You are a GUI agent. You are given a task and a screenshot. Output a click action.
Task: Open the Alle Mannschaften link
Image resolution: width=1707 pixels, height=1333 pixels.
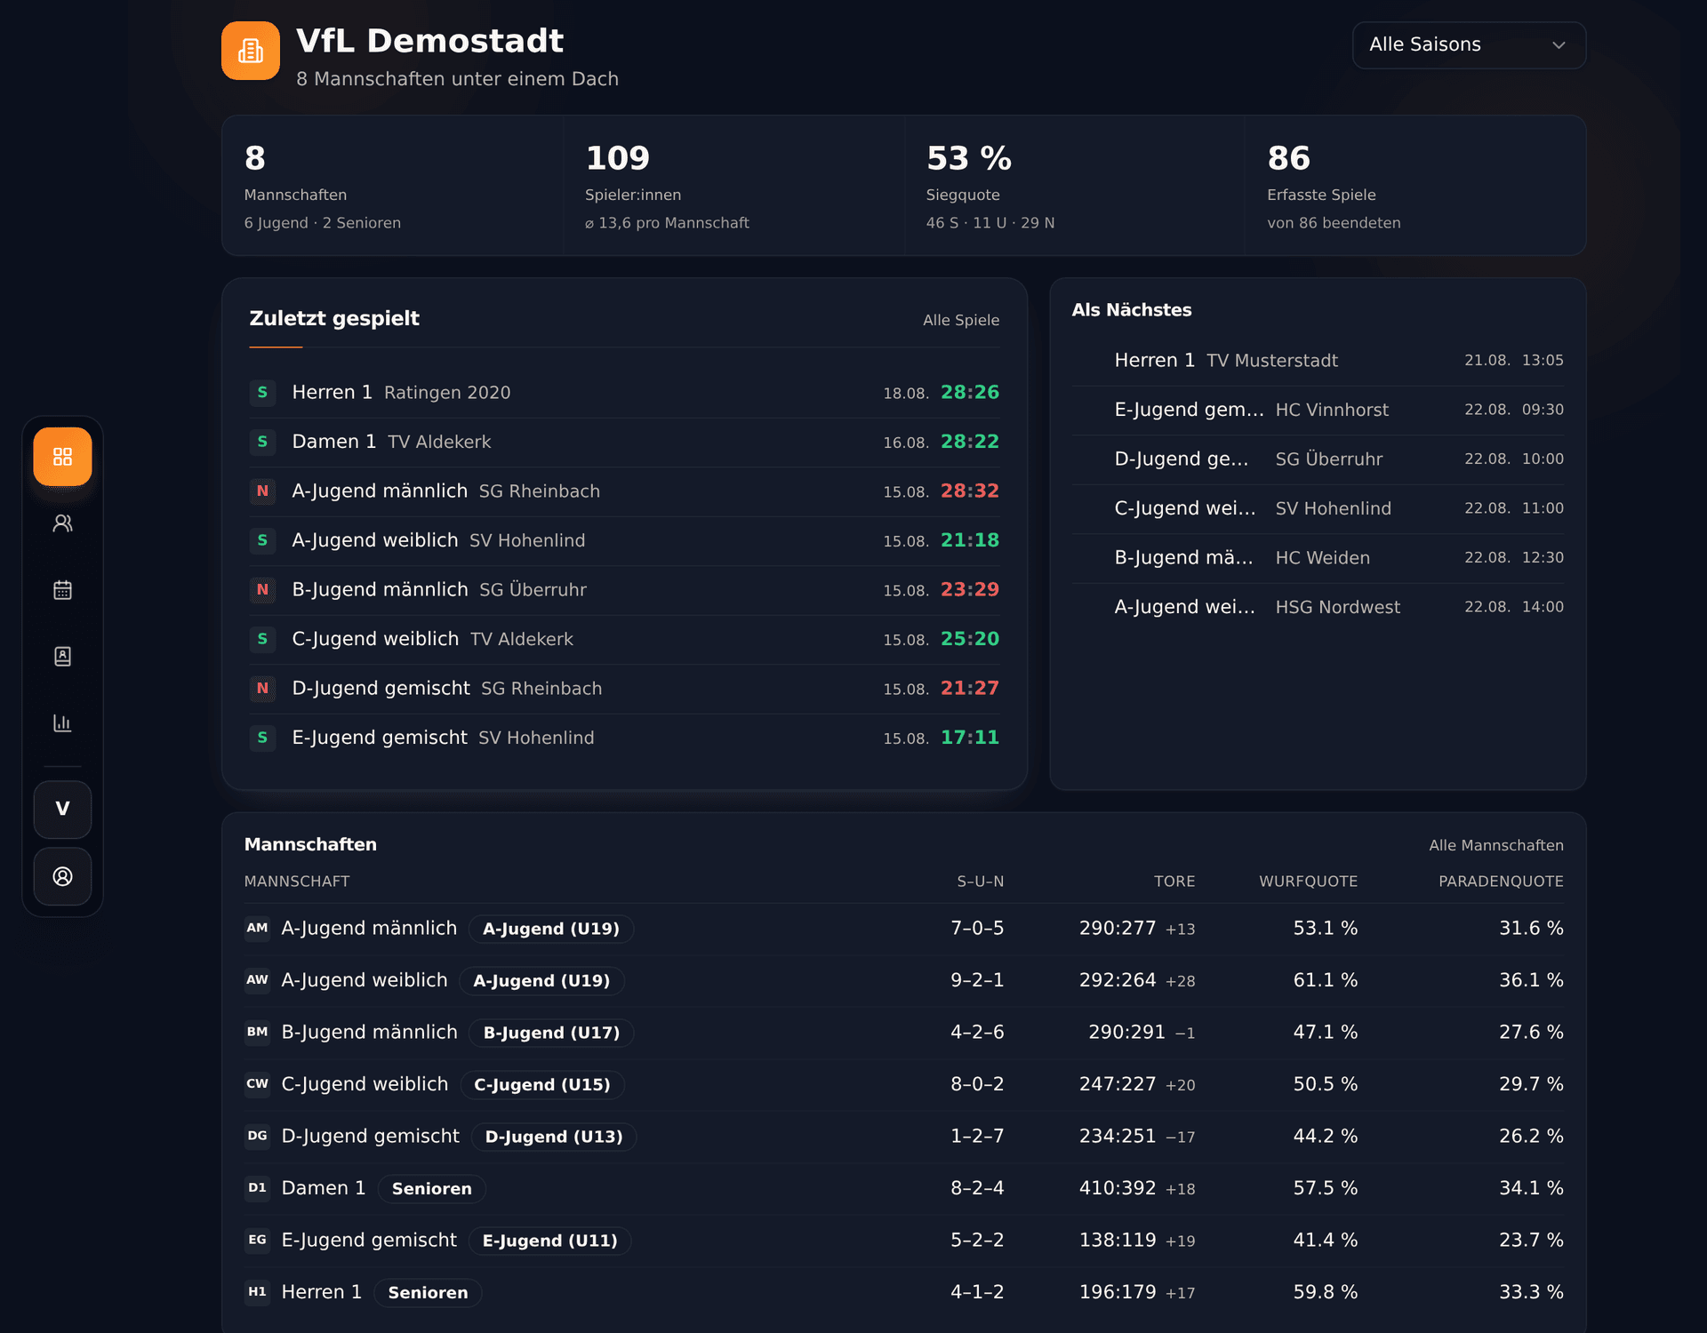click(1496, 845)
